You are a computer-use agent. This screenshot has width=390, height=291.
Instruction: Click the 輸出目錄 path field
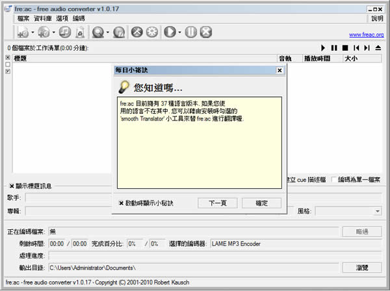(194, 268)
